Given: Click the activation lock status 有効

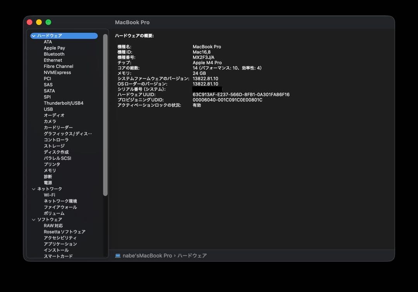Looking at the screenshot, I should (197, 105).
